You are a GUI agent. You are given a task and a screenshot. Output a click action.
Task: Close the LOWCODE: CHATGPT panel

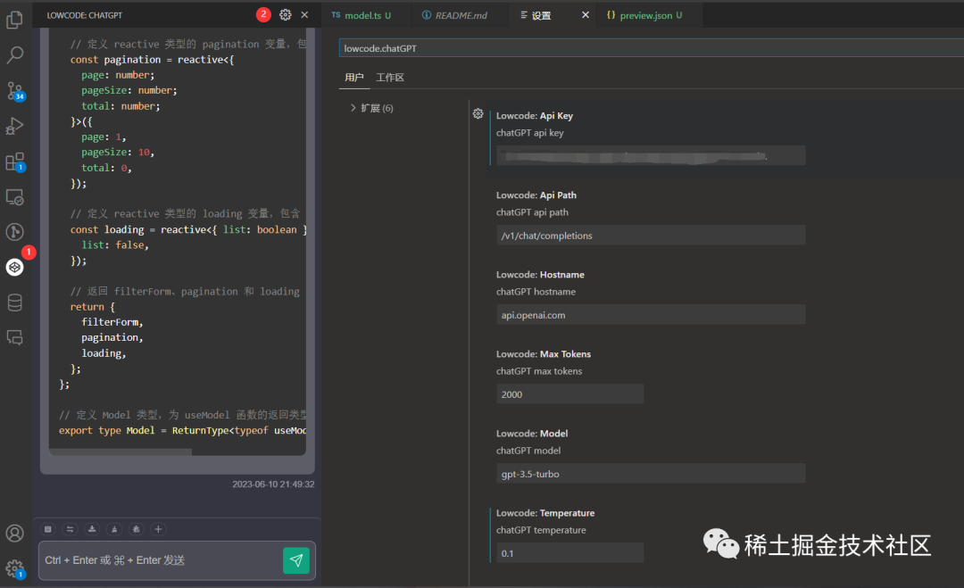[x=305, y=15]
